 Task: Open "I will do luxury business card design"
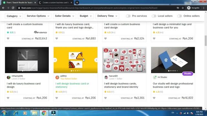pyautogui.click(x=24, y=85)
